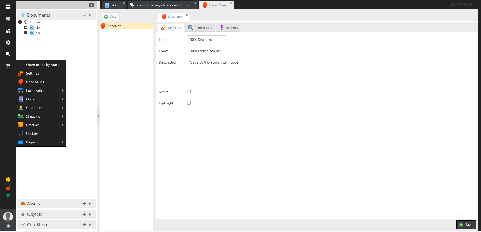Viewport: 481px width, 232px height.
Task: Choose Price Rules in the CoreShop menu
Action: 41,82
